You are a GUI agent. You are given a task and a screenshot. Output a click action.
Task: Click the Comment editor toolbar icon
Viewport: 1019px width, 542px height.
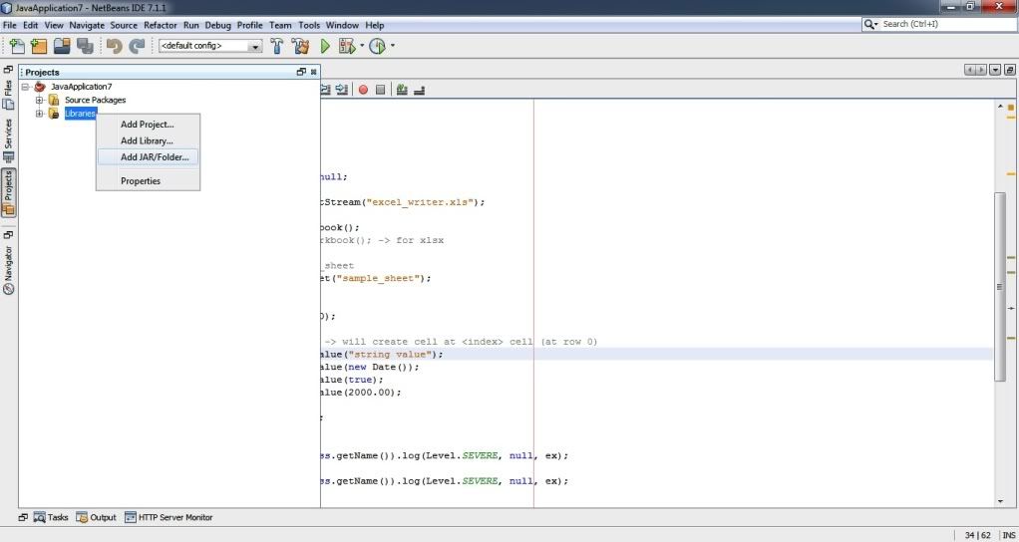click(402, 90)
